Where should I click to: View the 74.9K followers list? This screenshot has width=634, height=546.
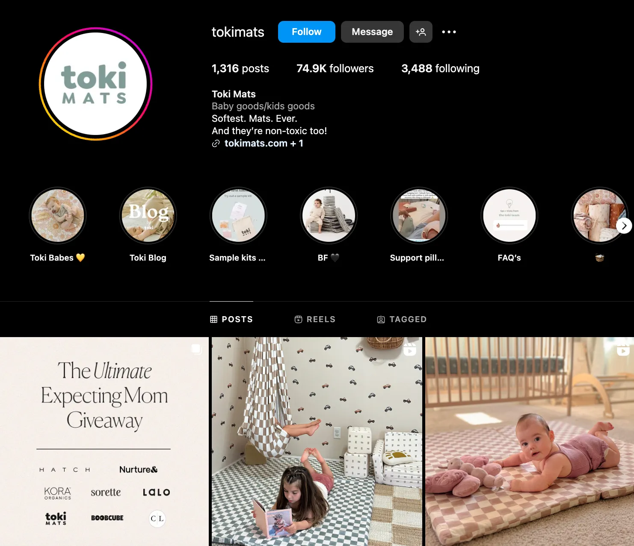[x=335, y=68]
